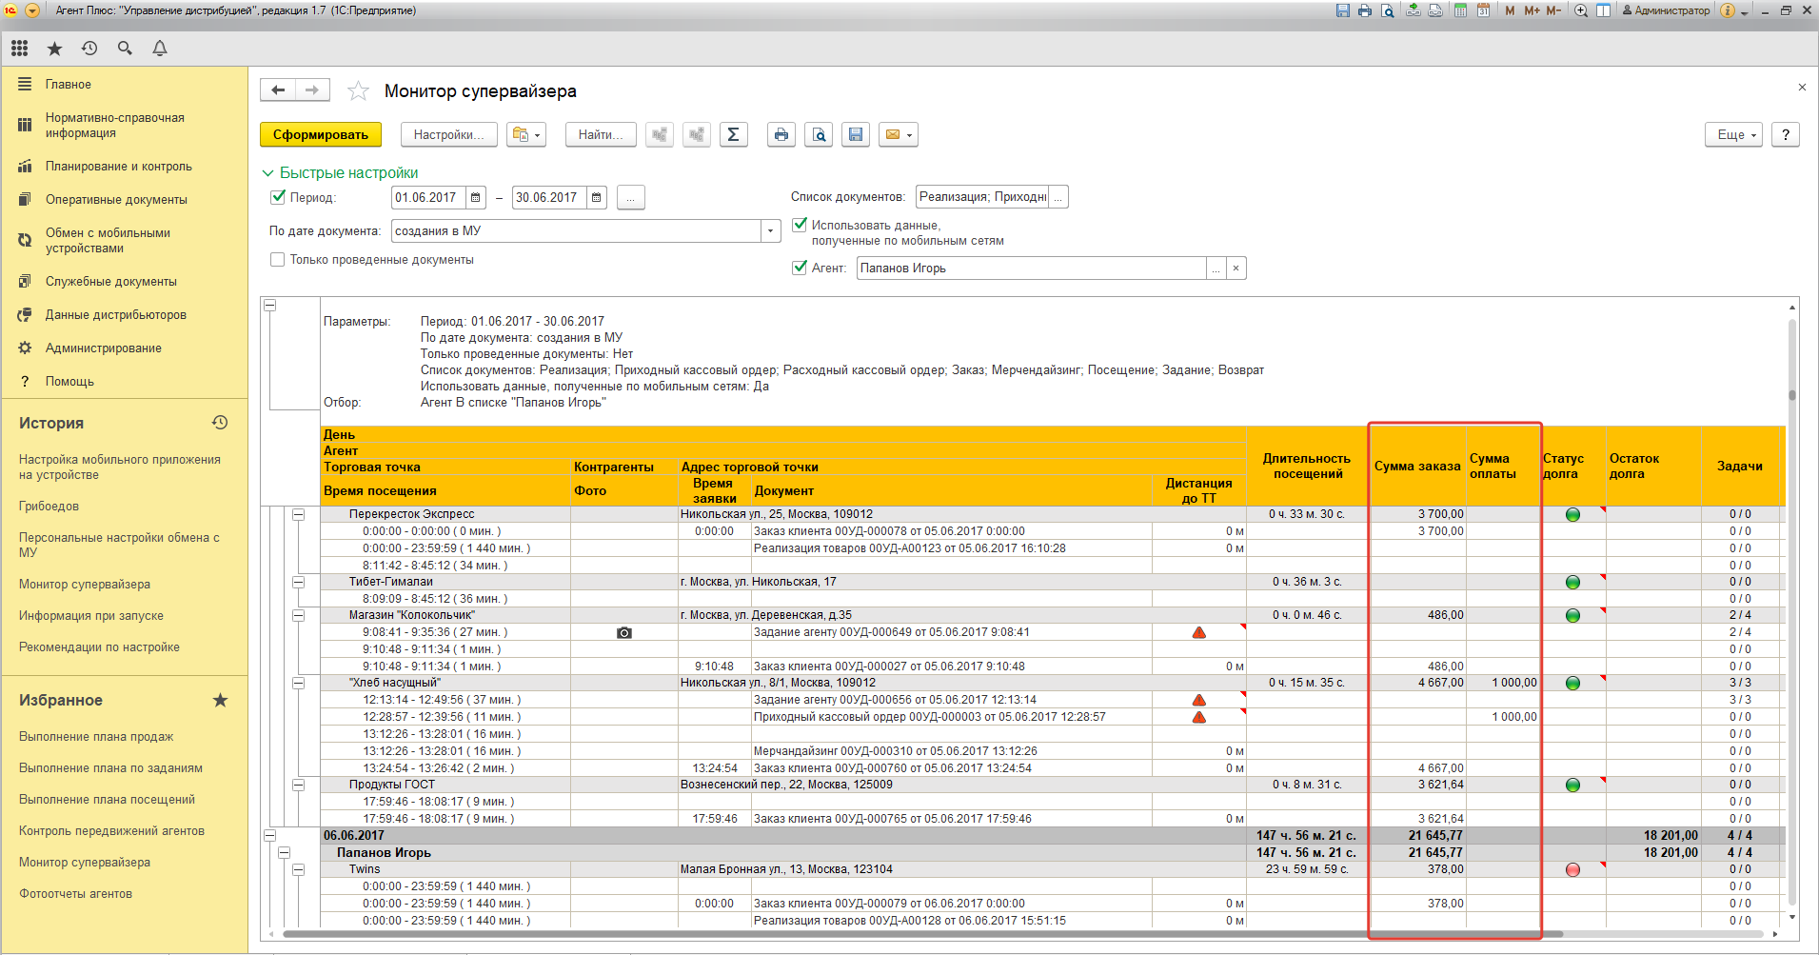Image resolution: width=1819 pixels, height=955 pixels.
Task: Collapse Хлеб насущный group row
Action: (x=298, y=683)
